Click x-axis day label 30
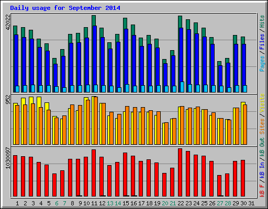Viewport: 268px width, 209px height. [243, 203]
